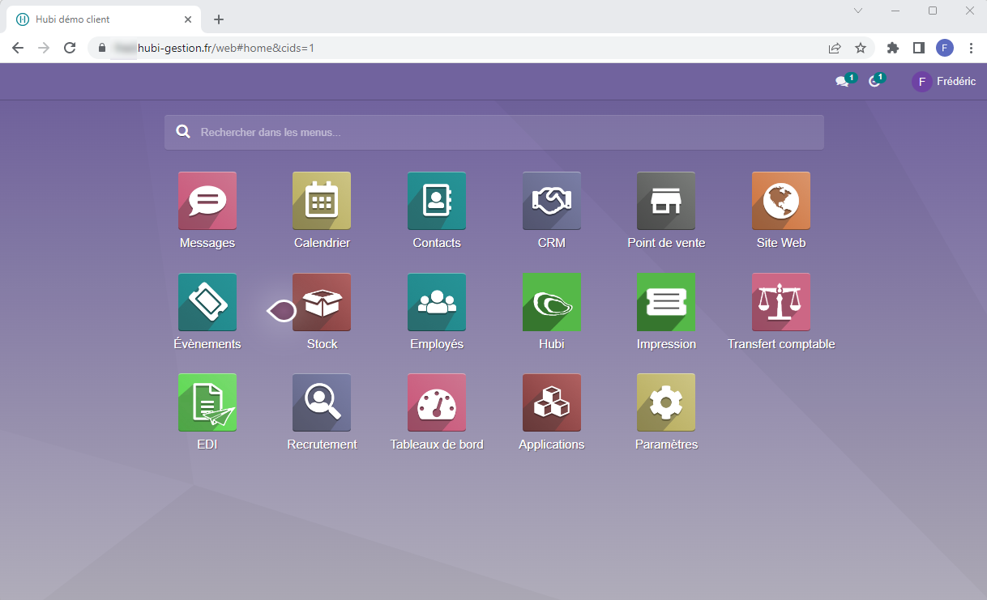Open activities clock icon in header
Viewport: 987px width, 600px height.
[x=875, y=81]
